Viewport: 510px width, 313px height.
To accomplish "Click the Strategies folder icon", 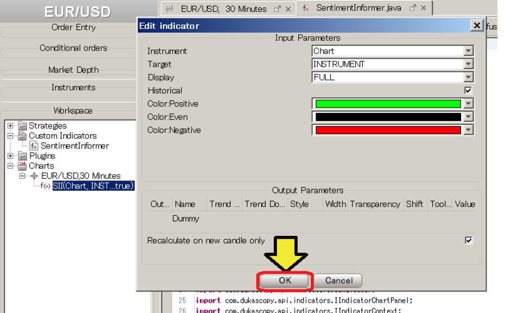I will 22,126.
